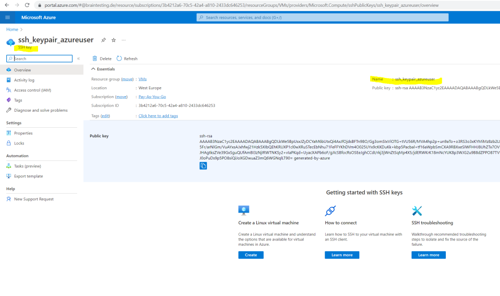This screenshot has width=500, height=296.
Task: Click move link next to Subscription
Action: point(121,97)
